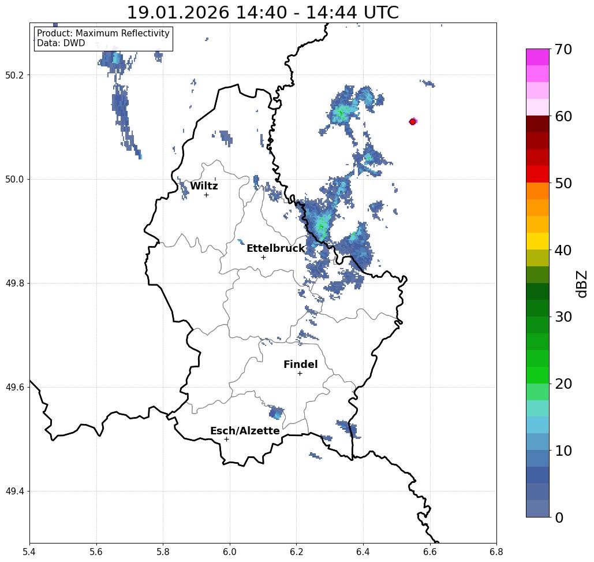Click the red dot marker on the map
Image resolution: width=594 pixels, height=562 pixels.
(x=413, y=122)
